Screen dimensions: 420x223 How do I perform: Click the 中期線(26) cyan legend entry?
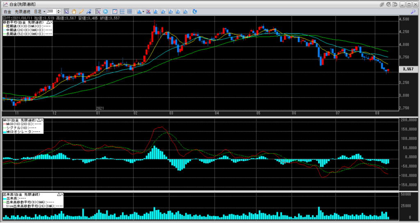pyautogui.click(x=27, y=30)
